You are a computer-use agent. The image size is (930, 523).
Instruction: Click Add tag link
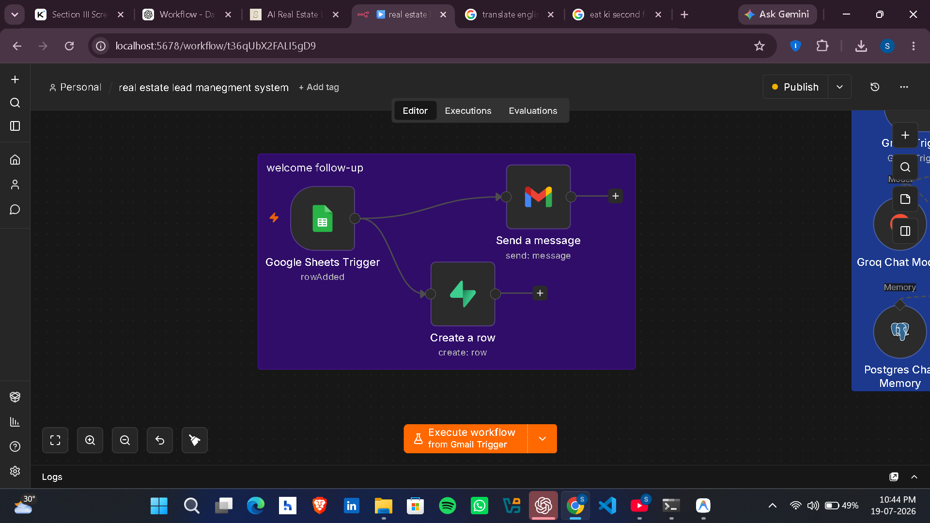tap(319, 87)
